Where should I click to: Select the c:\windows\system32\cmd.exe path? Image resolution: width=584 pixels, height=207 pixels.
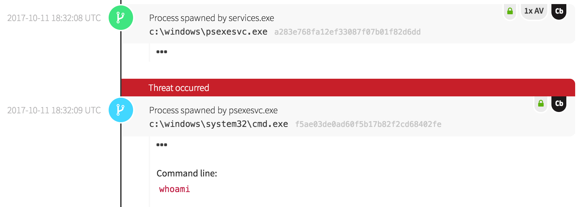pyautogui.click(x=219, y=124)
